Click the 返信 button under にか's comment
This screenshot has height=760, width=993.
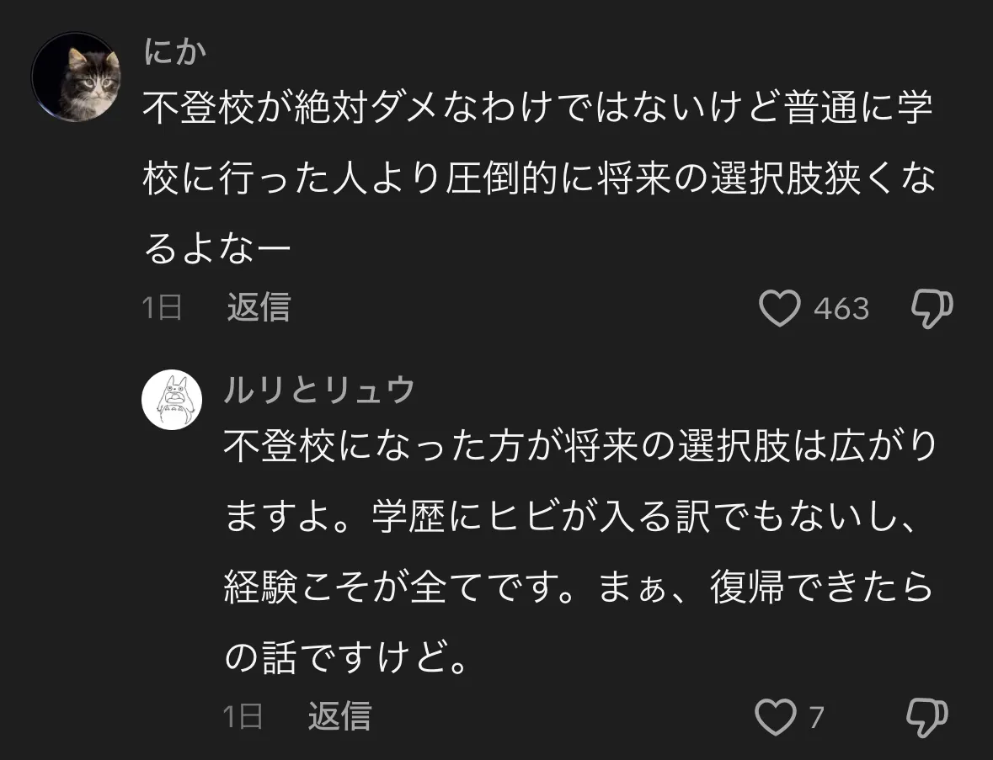coord(259,307)
